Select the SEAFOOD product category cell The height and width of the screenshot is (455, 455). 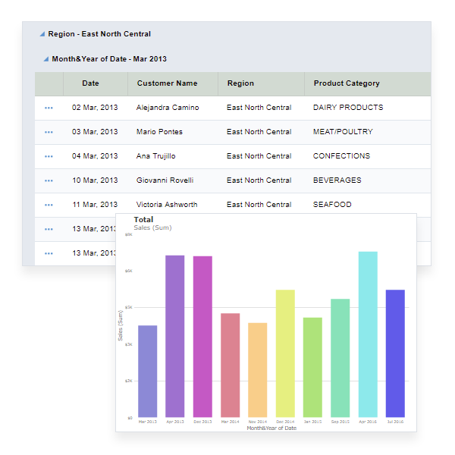pyautogui.click(x=332, y=205)
